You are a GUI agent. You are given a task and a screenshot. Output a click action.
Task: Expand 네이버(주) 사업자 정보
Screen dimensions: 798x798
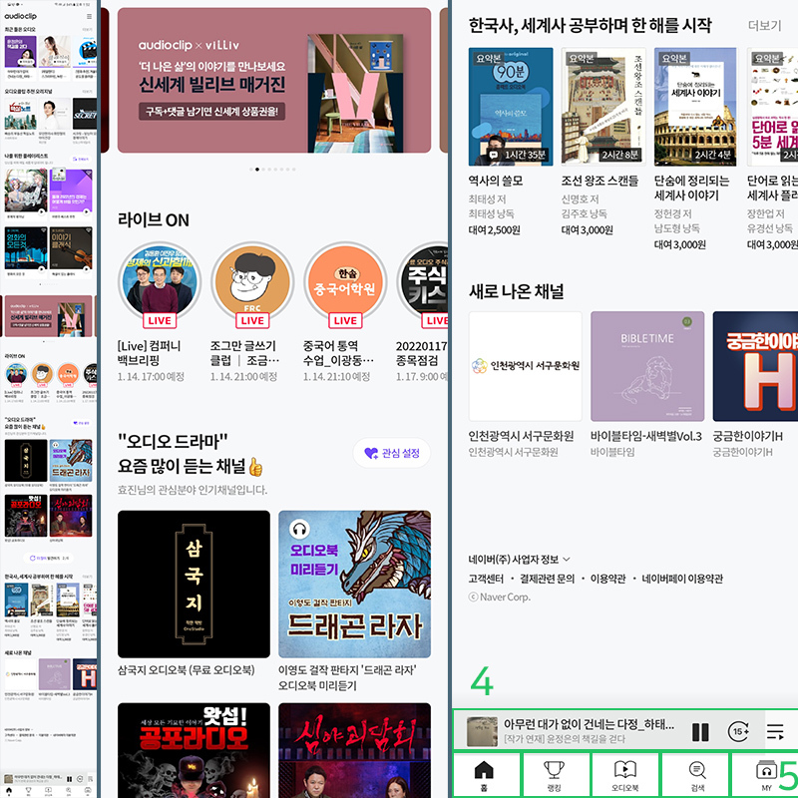[519, 560]
